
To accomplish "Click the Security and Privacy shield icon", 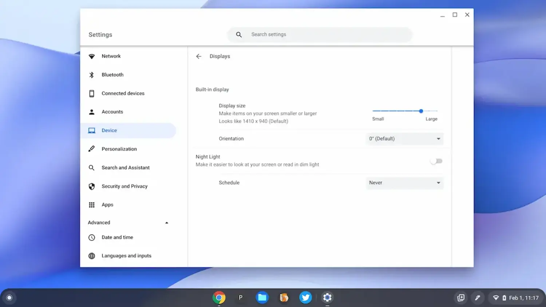I will (x=92, y=186).
